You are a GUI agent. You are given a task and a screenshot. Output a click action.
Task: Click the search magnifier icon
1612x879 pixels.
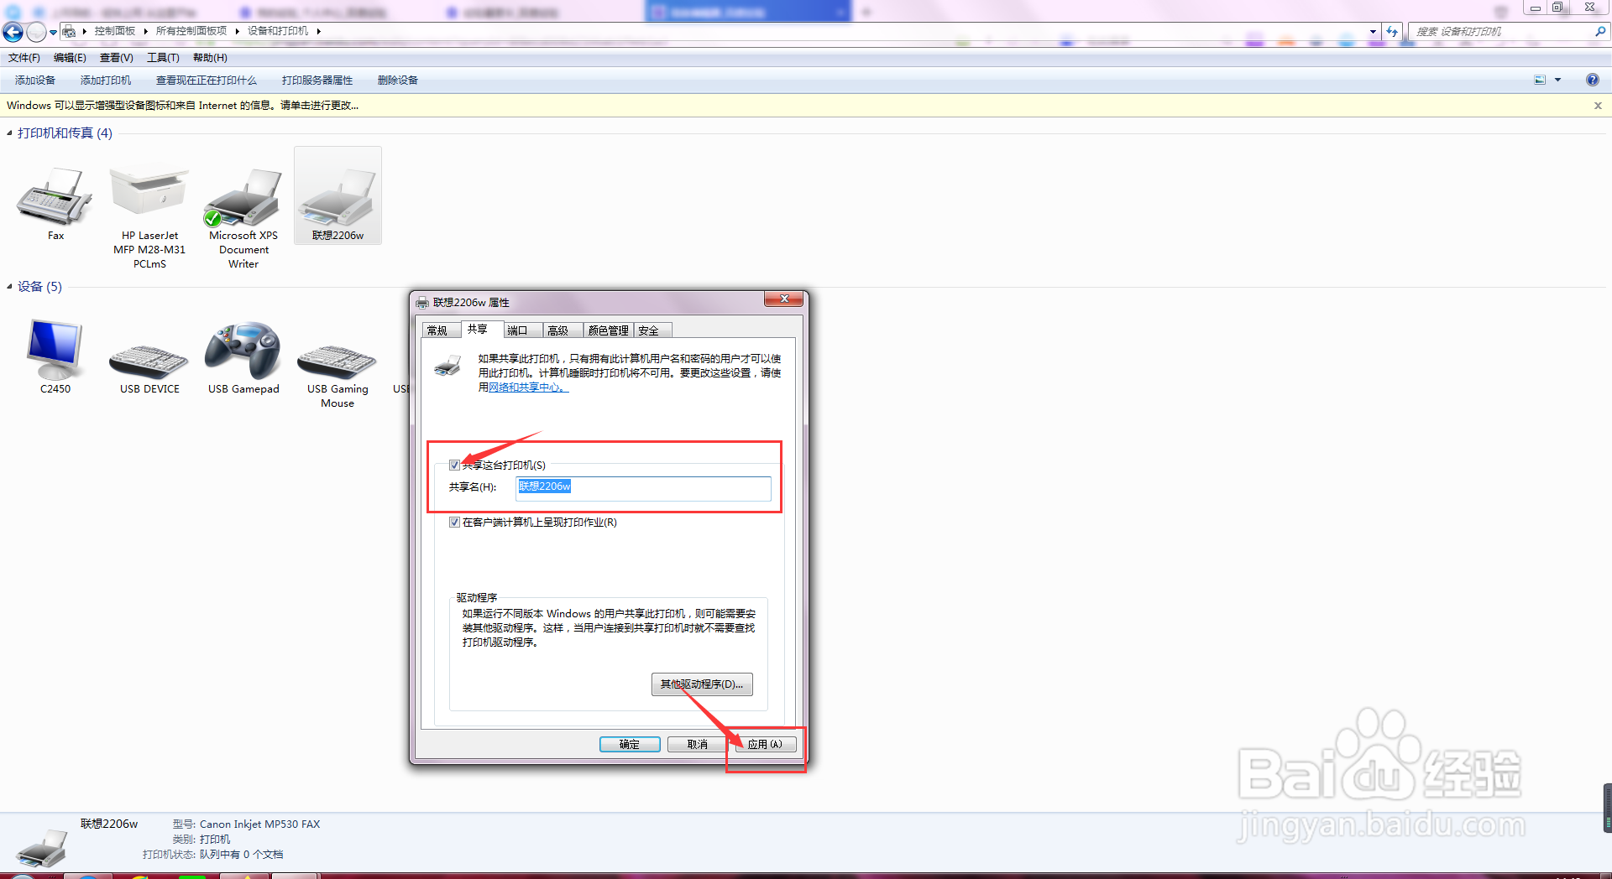[1599, 31]
